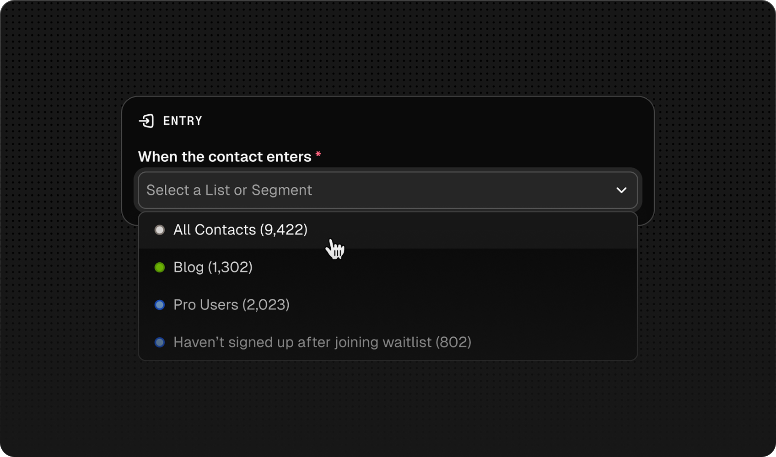Click the red asterisk marking the required field
This screenshot has height=457, width=776.
click(x=319, y=154)
